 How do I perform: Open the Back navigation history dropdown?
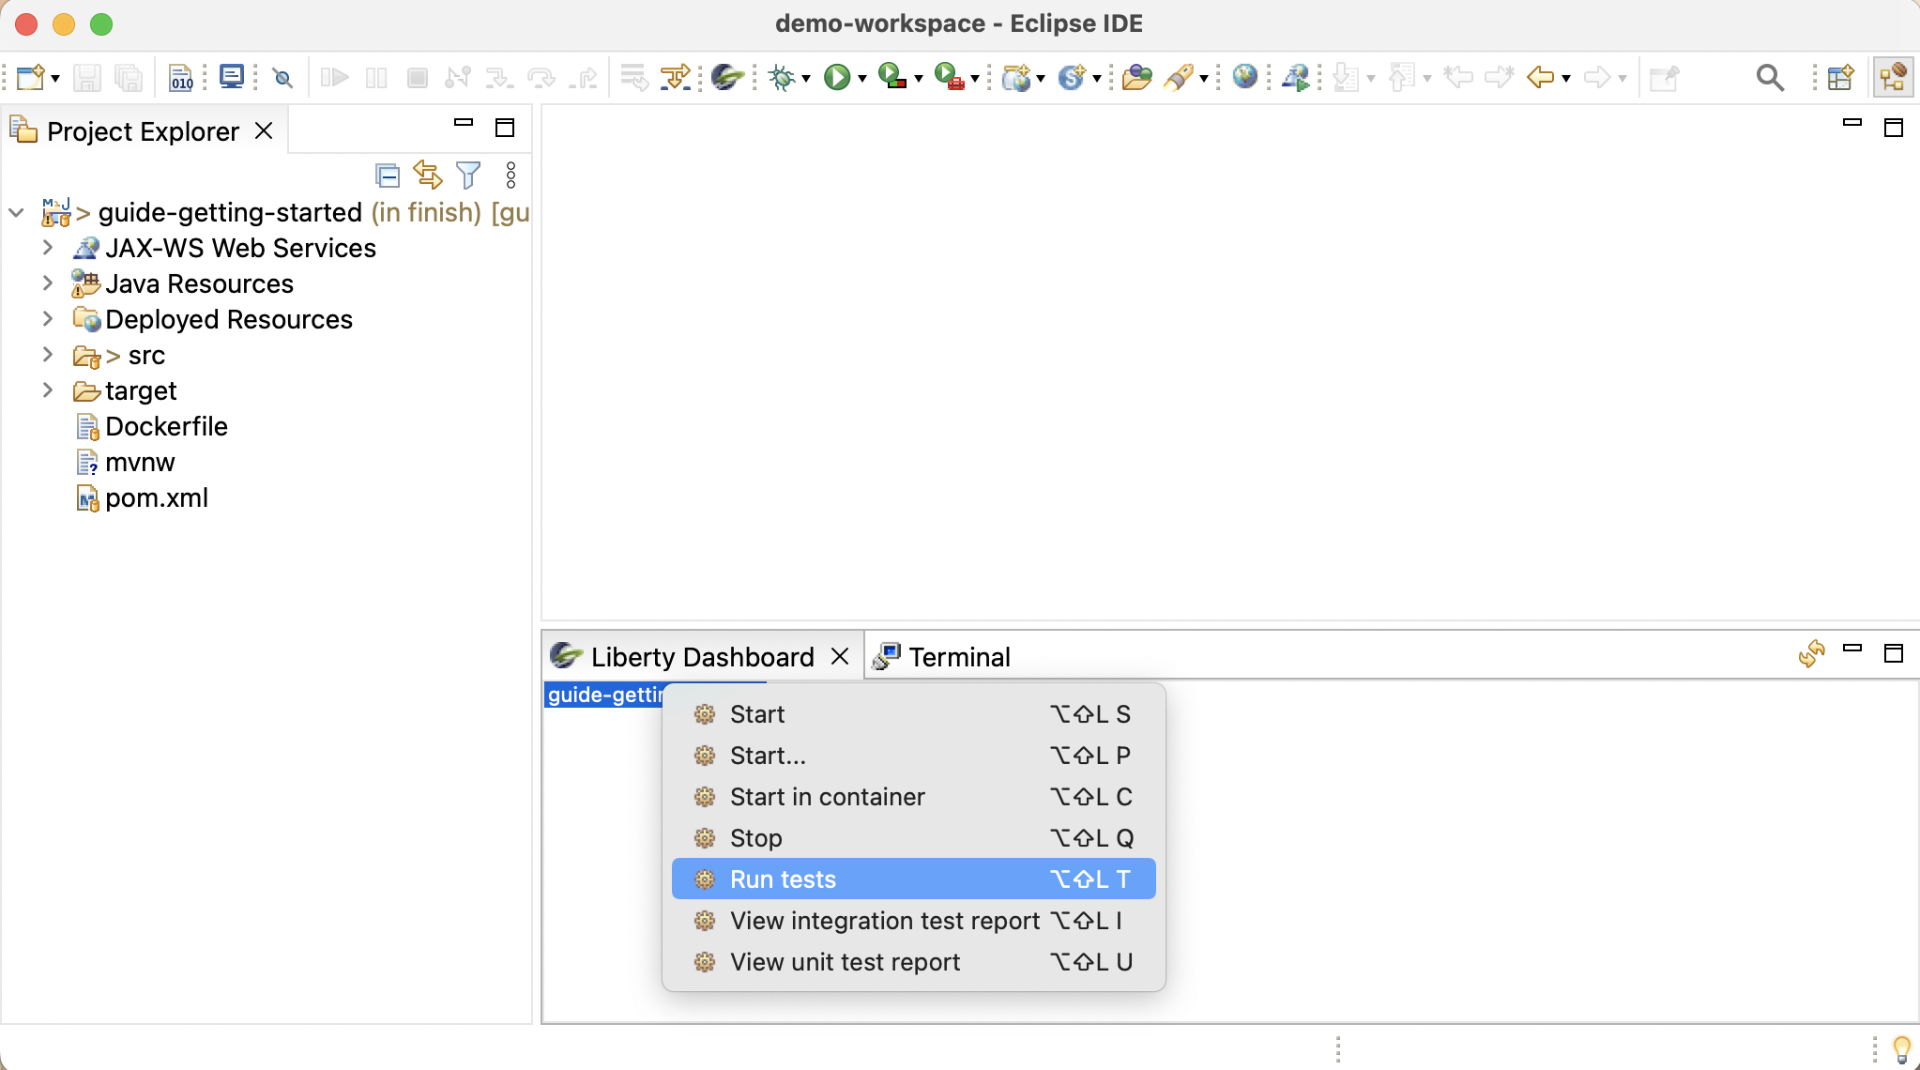coord(1566,79)
